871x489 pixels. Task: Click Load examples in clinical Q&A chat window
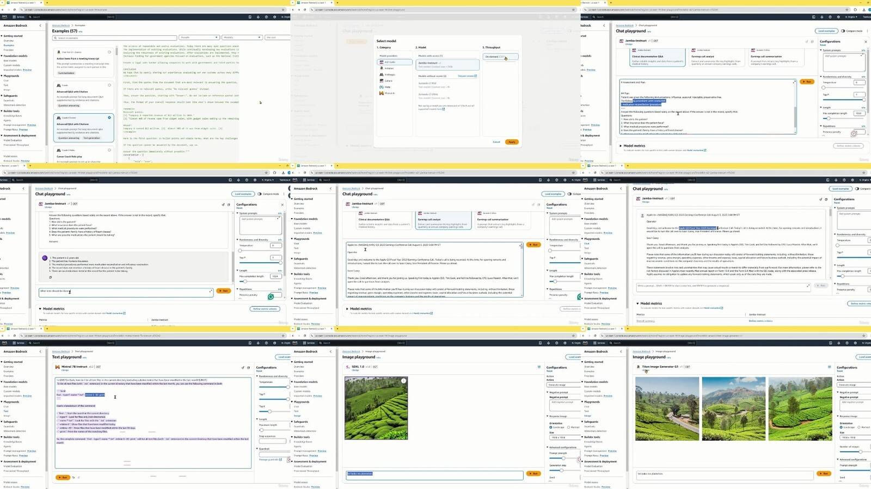[826, 31]
